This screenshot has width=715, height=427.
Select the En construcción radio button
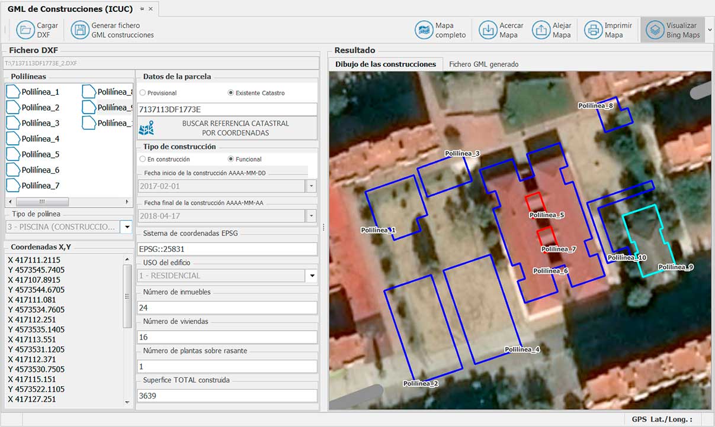tap(143, 159)
